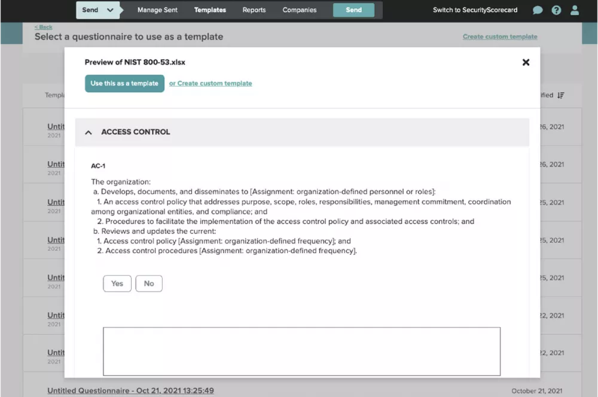
Task: Collapse the ACCESS CONTROL section
Action: (89, 132)
